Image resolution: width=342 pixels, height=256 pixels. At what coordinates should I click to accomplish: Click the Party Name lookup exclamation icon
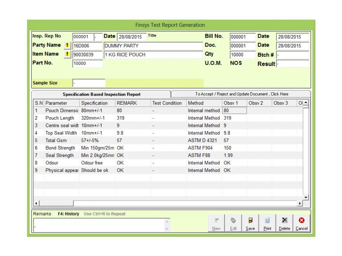[x=67, y=45]
